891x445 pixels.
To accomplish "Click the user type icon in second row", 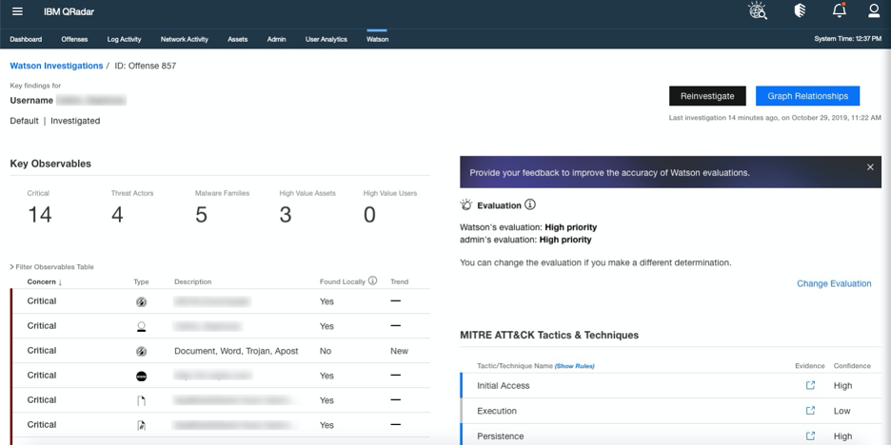I will tap(142, 326).
